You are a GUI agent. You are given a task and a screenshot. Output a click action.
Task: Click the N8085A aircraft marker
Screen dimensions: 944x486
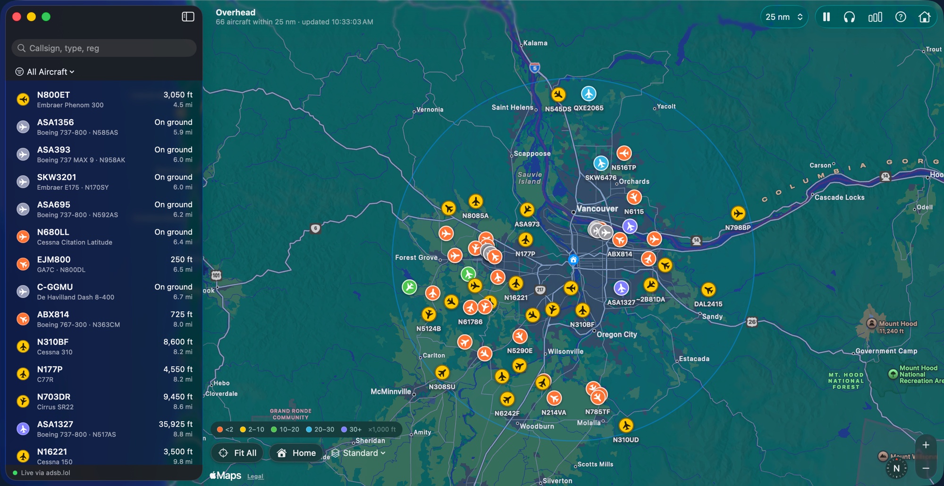[x=476, y=201]
